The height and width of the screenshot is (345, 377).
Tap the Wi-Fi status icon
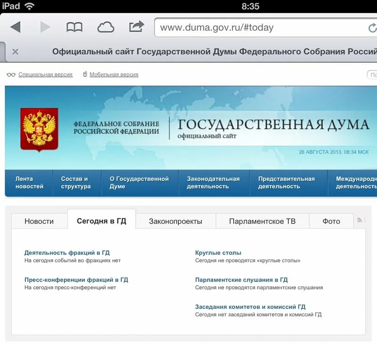[29, 6]
